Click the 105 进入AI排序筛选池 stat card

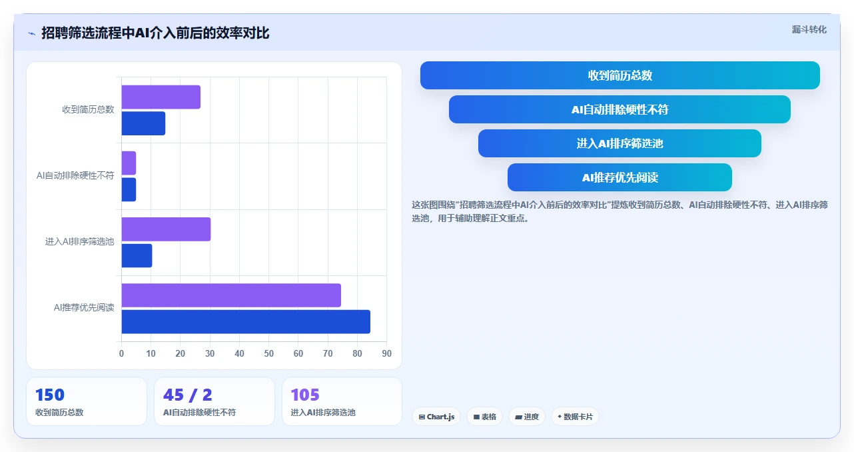point(342,401)
